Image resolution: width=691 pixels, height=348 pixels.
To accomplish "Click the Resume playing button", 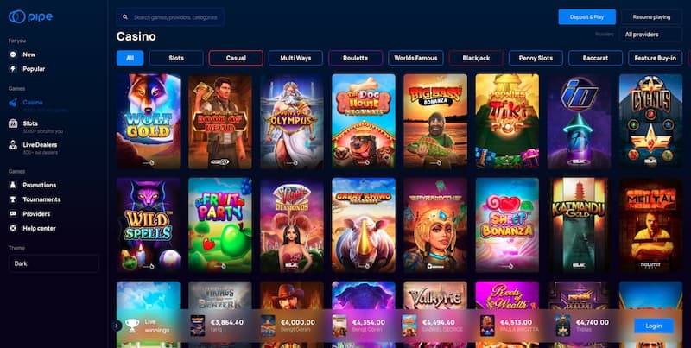I will point(651,17).
